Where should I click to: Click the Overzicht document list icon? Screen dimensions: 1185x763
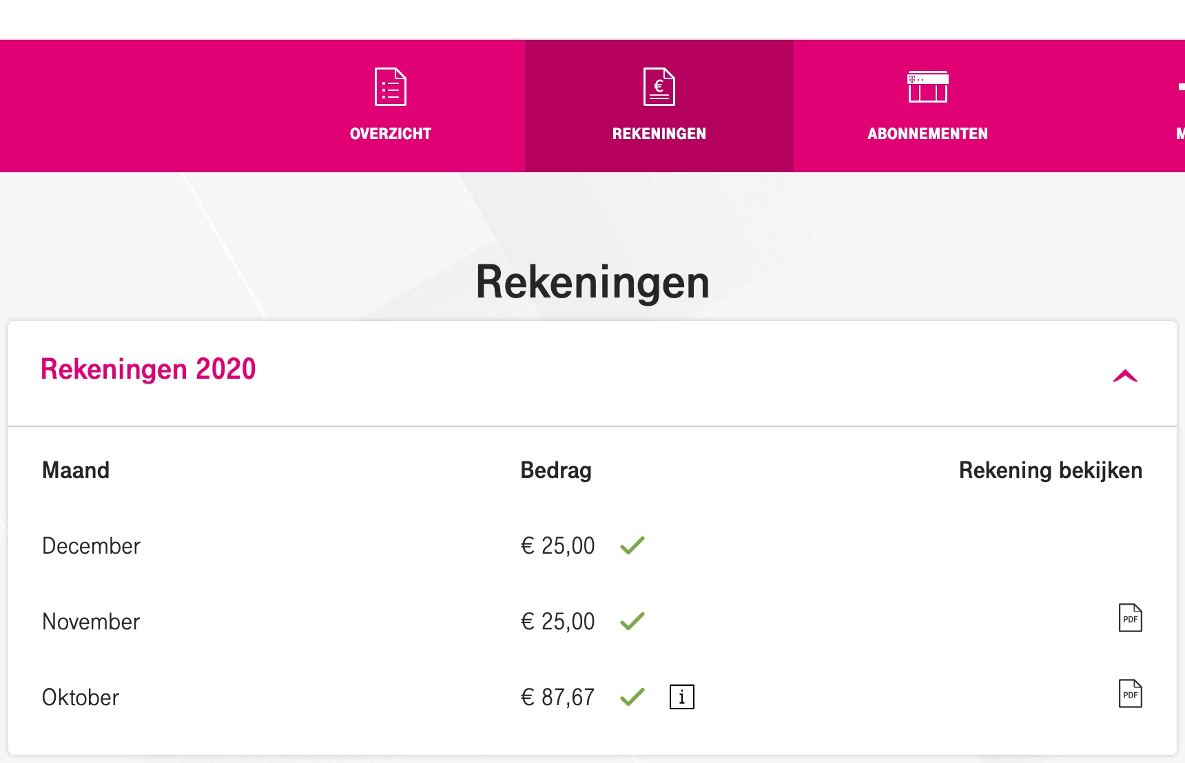point(390,87)
